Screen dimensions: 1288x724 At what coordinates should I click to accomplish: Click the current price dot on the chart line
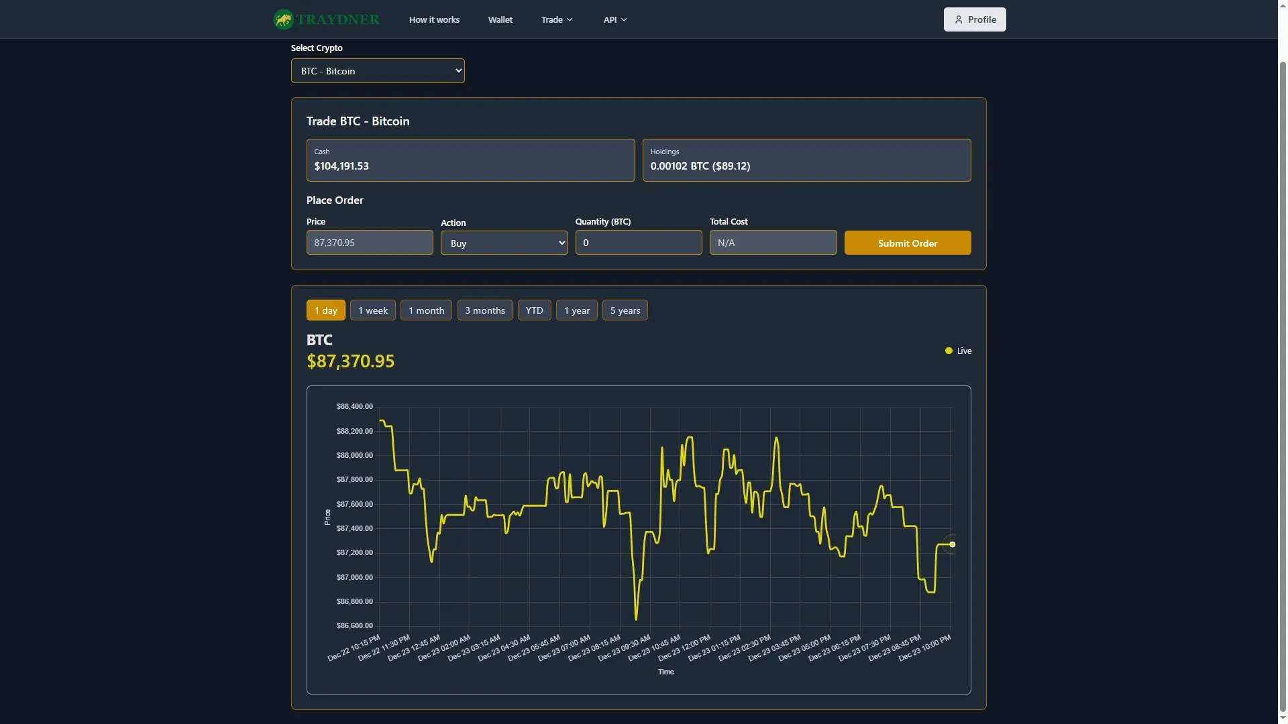[x=952, y=544]
